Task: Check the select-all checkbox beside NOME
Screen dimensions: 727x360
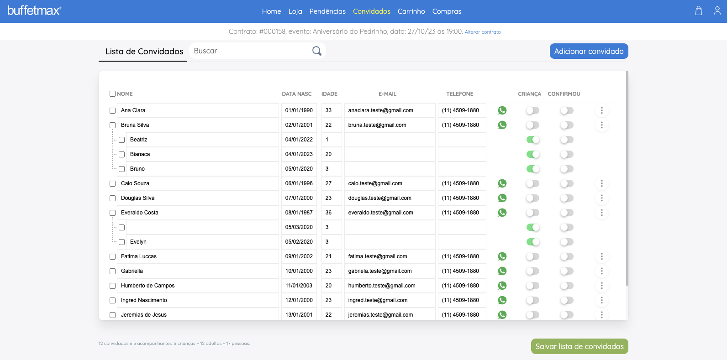Action: click(x=112, y=94)
